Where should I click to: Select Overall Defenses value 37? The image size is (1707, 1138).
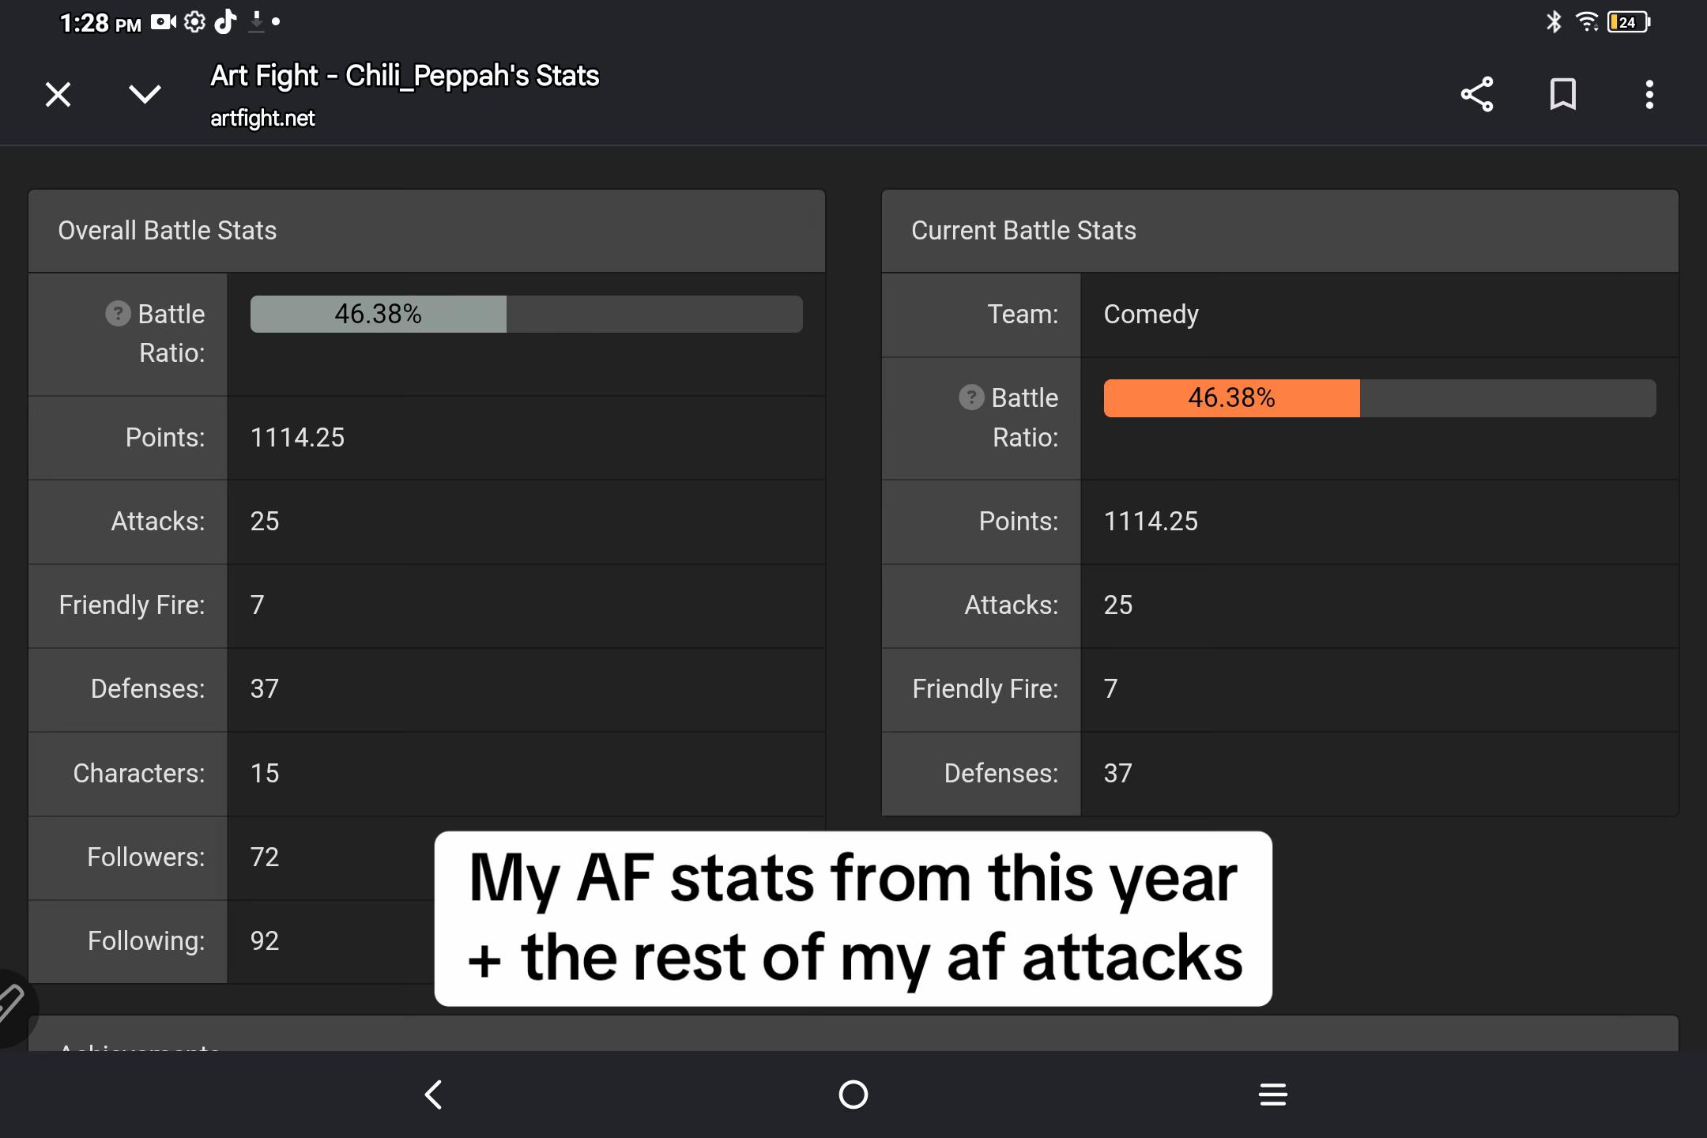click(265, 689)
